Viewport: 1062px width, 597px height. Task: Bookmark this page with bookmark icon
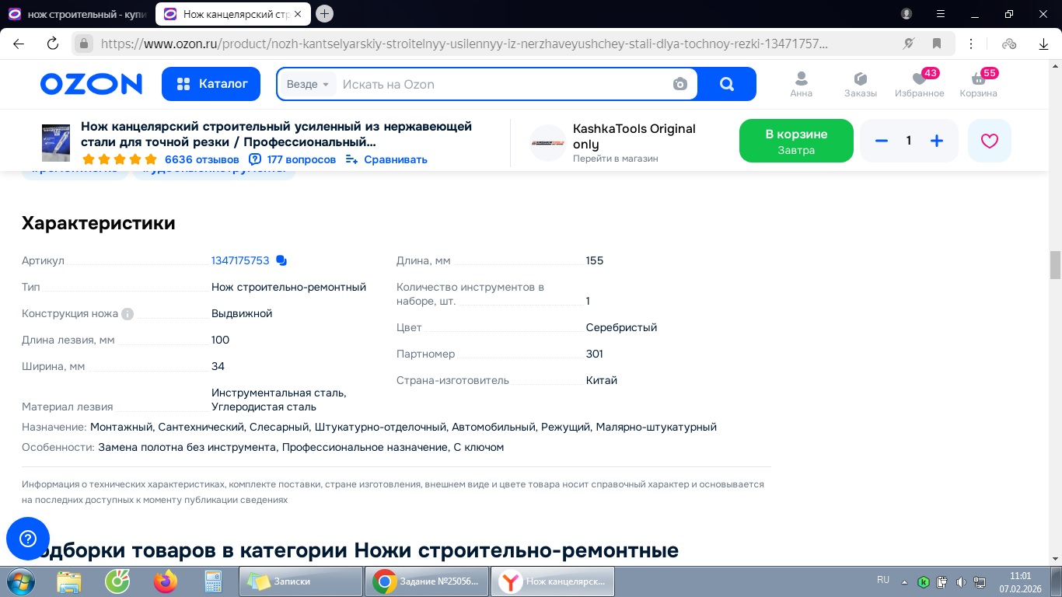[937, 44]
